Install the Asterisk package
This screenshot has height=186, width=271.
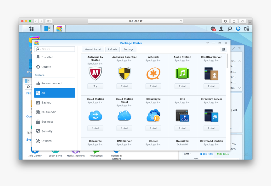pyautogui.click(x=153, y=86)
